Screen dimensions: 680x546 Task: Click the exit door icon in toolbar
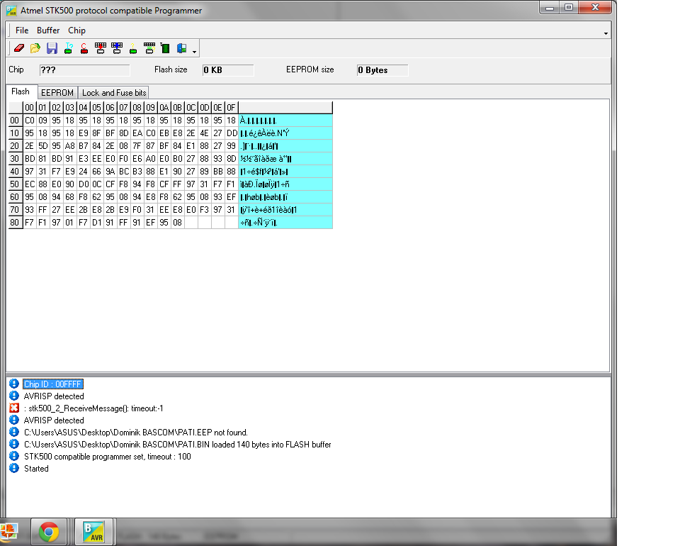coord(182,48)
